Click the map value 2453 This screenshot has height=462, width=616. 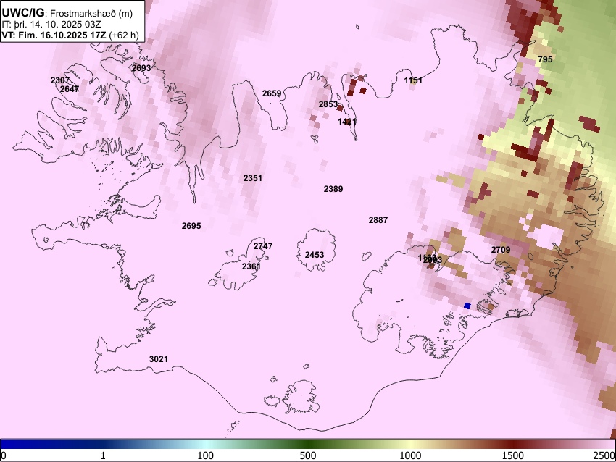(x=315, y=255)
